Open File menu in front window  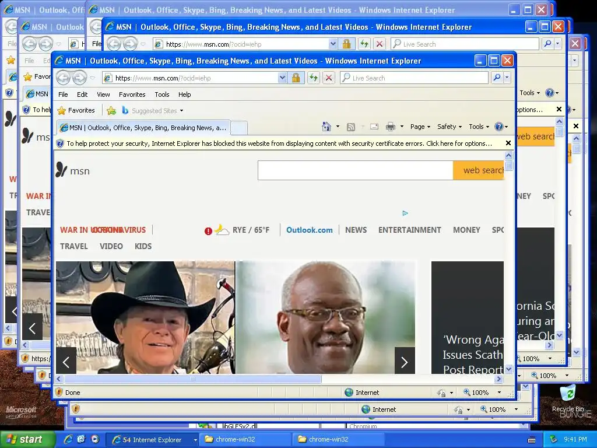(63, 94)
